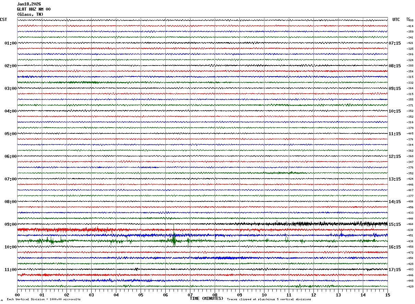Screen dimensions: 415x304
Task: Click the 12:15 UTC time label
Action: point(394,156)
